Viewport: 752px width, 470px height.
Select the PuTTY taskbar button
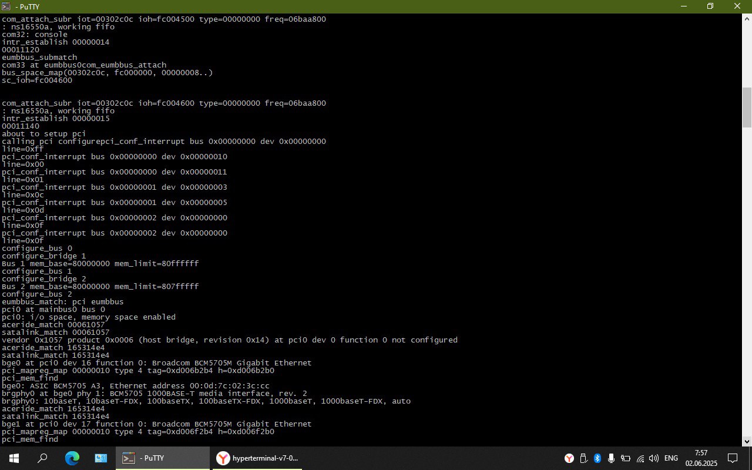(162, 458)
